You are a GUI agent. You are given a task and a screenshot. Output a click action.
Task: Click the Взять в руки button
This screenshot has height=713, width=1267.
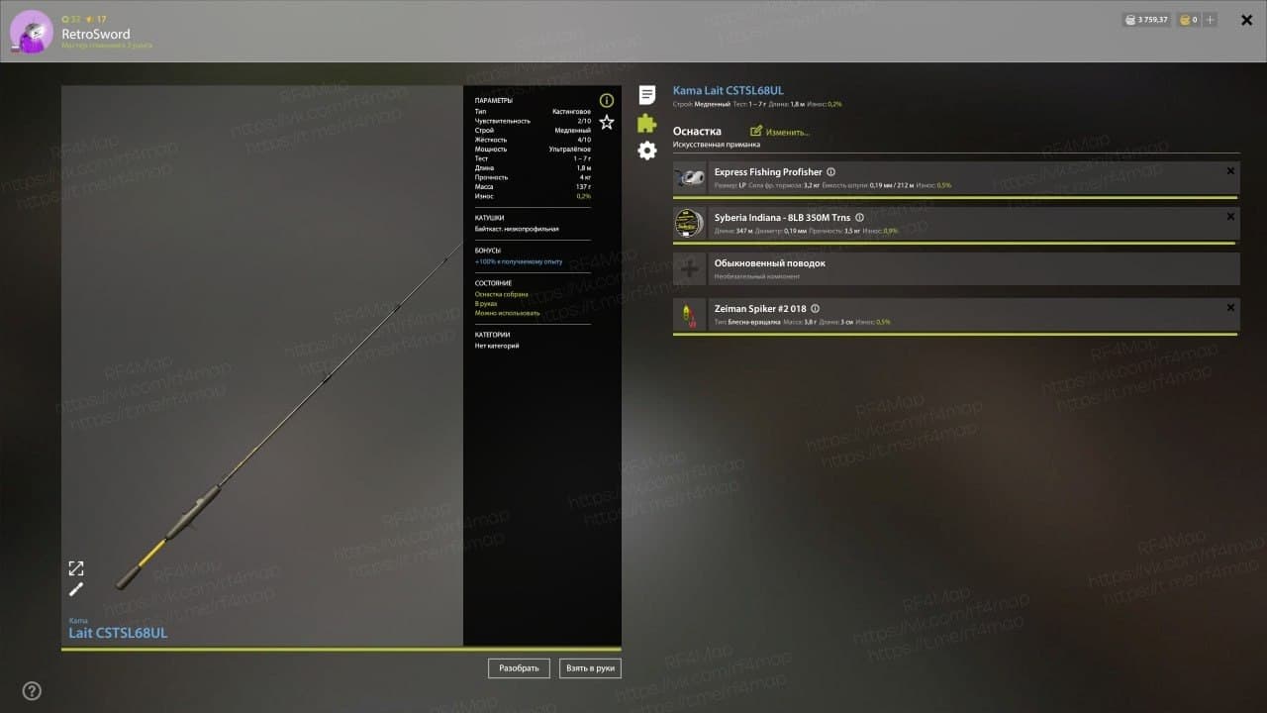[590, 668]
